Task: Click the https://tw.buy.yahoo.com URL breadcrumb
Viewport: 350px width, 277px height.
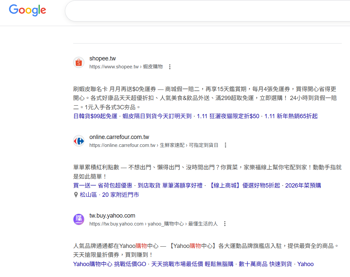Action: pyautogui.click(x=153, y=224)
